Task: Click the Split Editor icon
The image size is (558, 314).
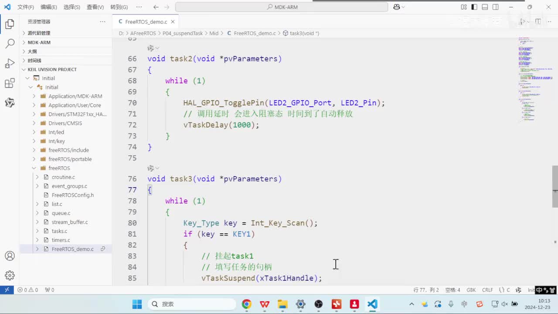Action: [x=538, y=21]
